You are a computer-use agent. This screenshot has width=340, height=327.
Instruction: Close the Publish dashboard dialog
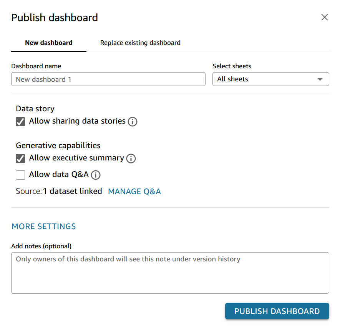[325, 17]
